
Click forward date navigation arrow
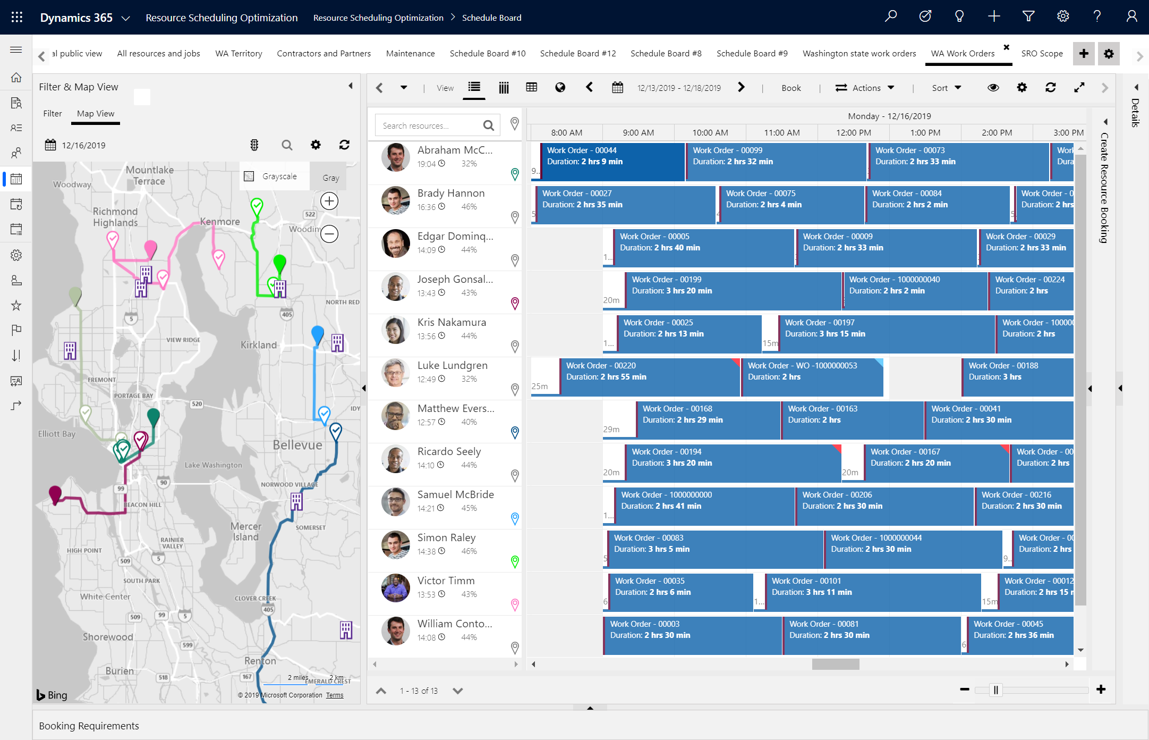pos(739,88)
